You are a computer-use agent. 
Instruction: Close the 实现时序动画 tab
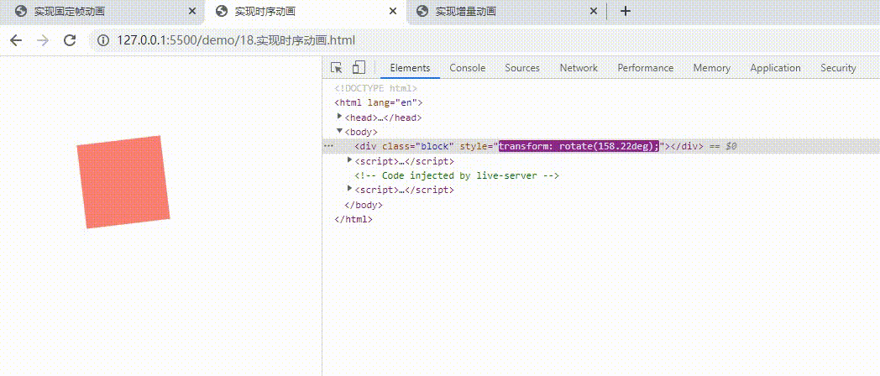pos(393,11)
